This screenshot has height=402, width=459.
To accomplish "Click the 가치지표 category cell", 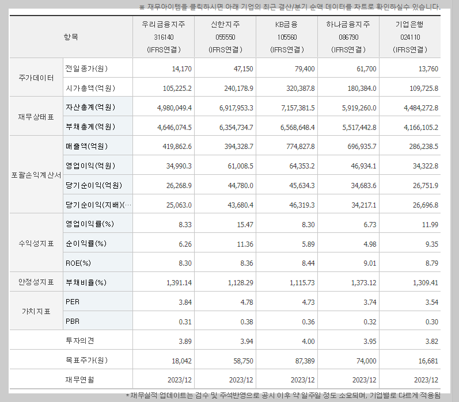I will pyautogui.click(x=36, y=311).
